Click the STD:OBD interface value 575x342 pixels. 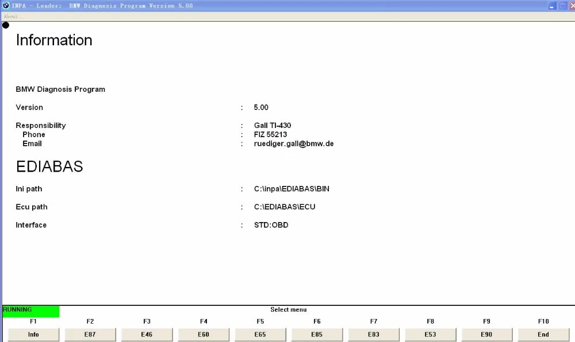click(x=271, y=225)
